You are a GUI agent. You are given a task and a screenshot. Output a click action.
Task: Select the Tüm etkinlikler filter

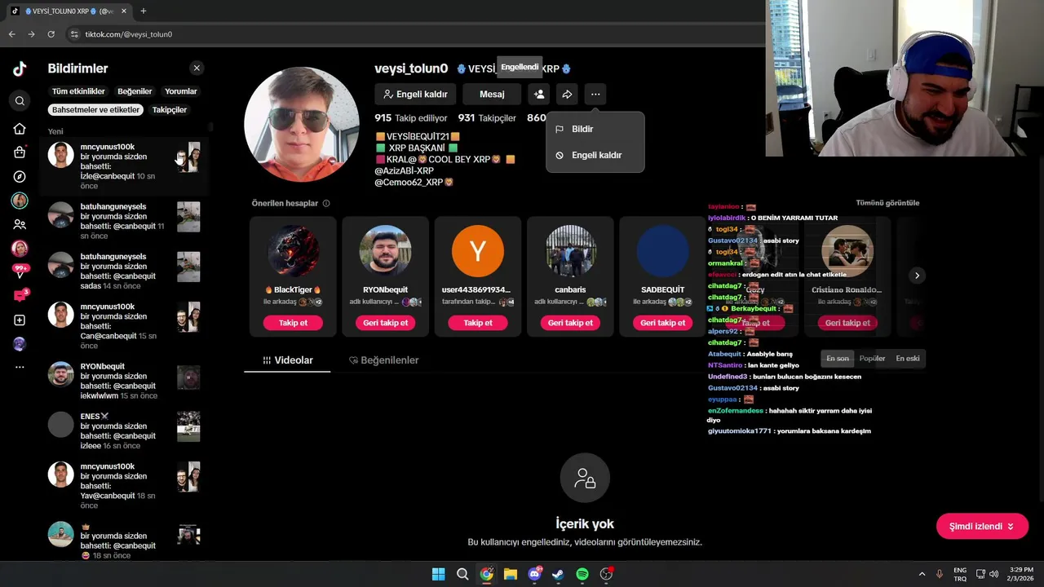(78, 91)
